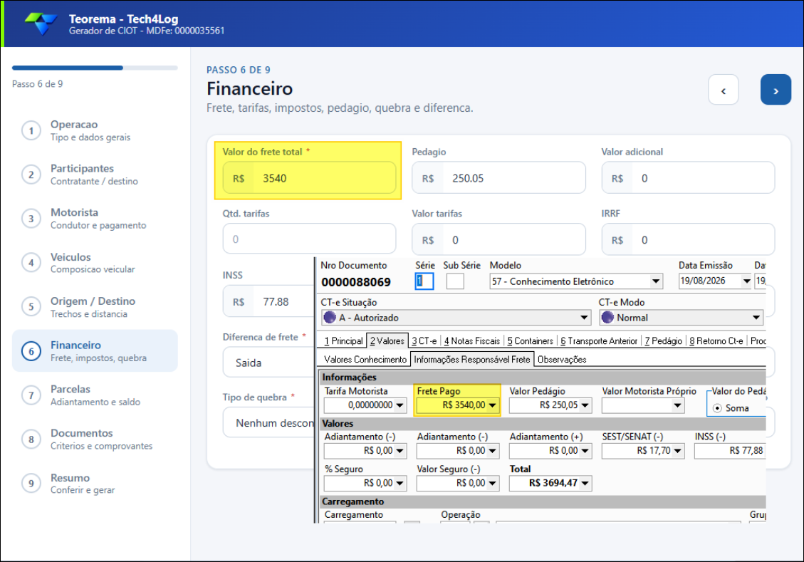The height and width of the screenshot is (562, 804).
Task: Select step 9 Resumo circle icon
Action: pyautogui.click(x=31, y=483)
